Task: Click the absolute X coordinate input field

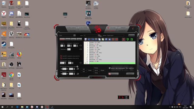Action: (x=64, y=69)
